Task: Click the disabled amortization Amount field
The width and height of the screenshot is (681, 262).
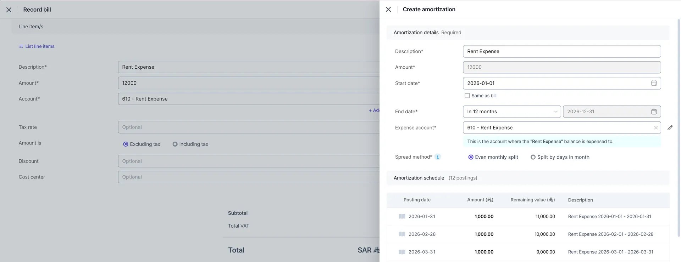Action: tap(562, 67)
